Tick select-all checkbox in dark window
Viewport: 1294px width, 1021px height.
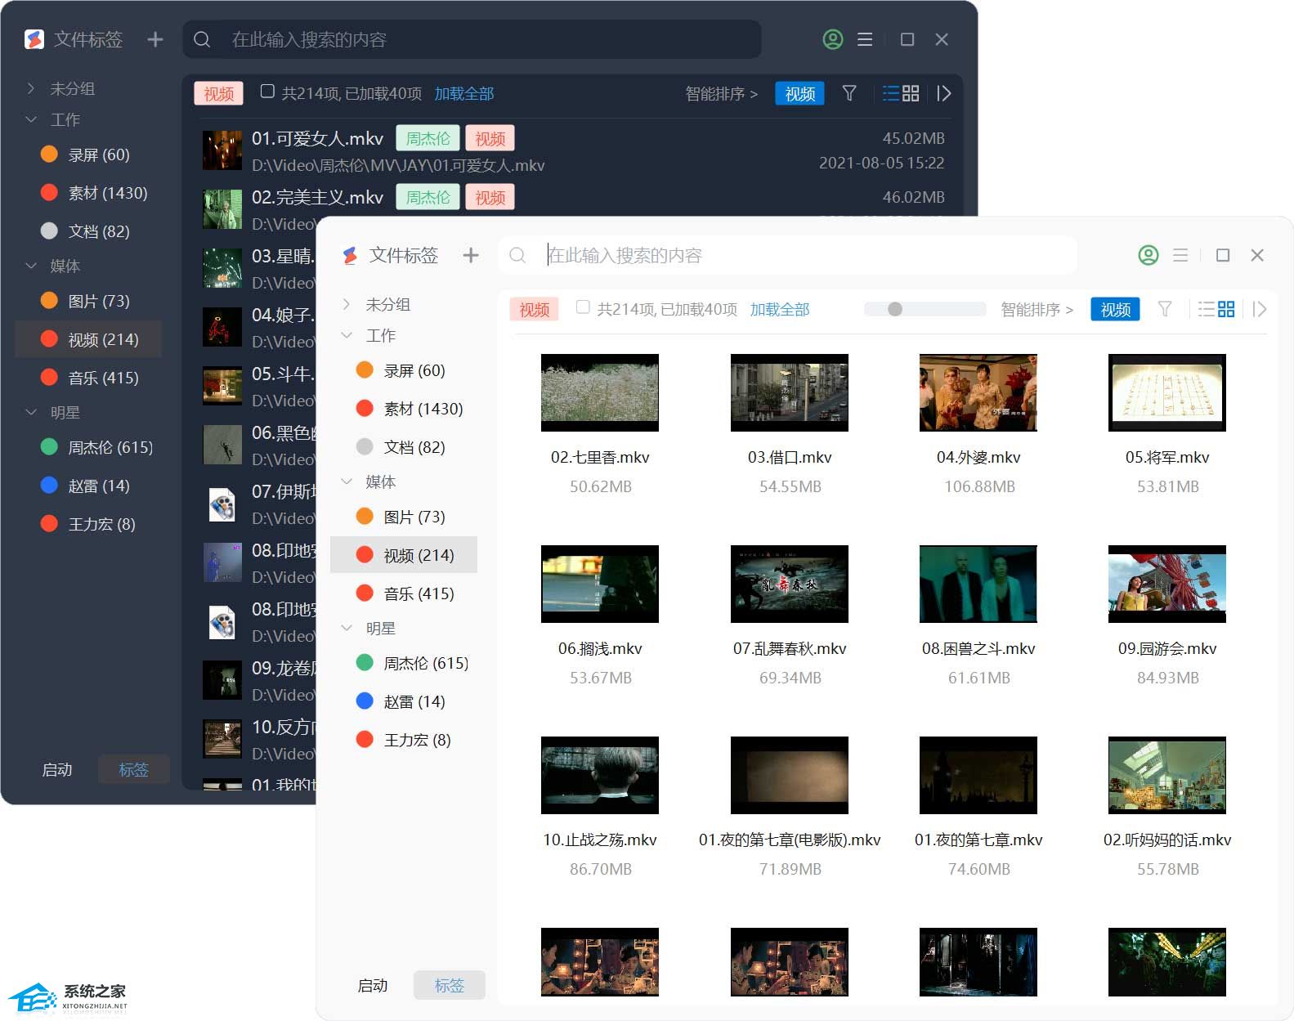(267, 92)
